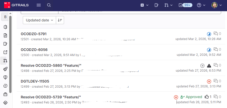This screenshot has height=108, width=227.
Task: Open Project overview sidebar icon
Action: tap(5, 27)
